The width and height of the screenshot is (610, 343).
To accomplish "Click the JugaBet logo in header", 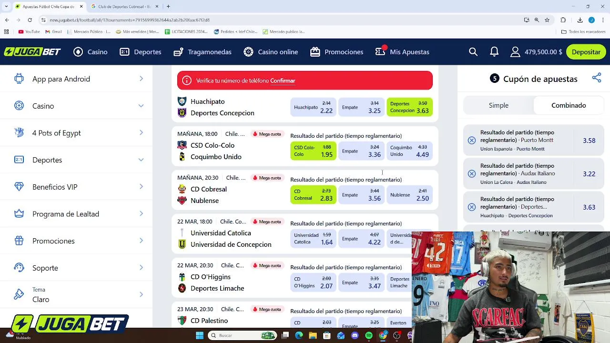I will pos(32,52).
